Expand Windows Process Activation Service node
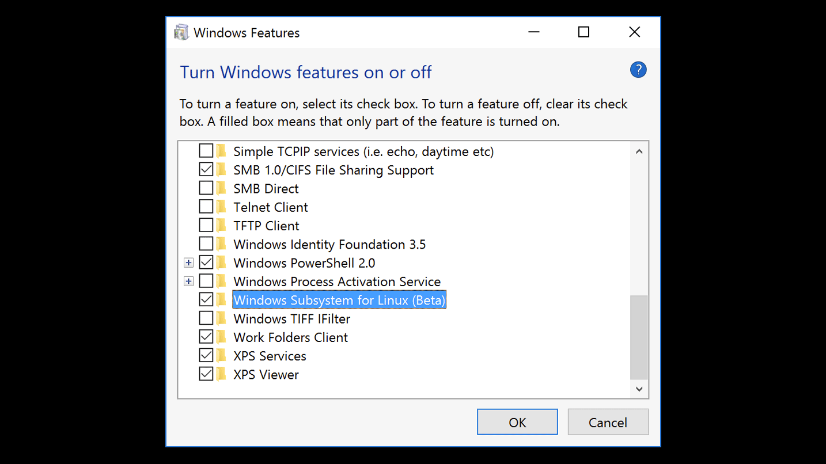Screen dimensions: 826x464 coord(188,282)
